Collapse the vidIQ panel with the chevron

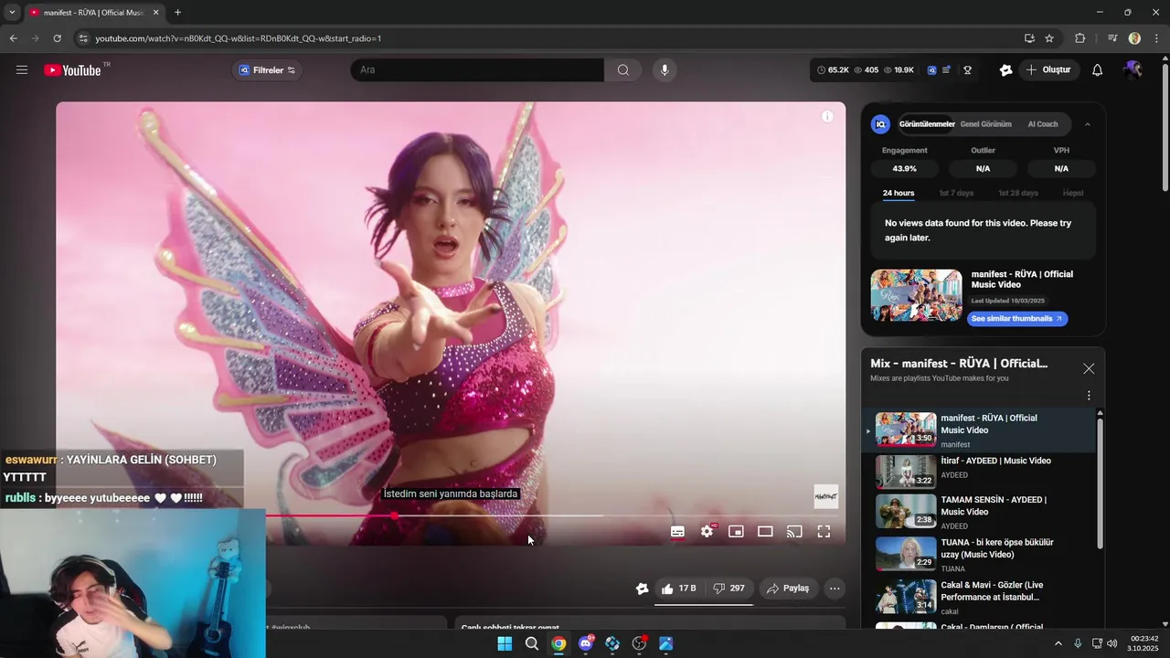[1087, 124]
